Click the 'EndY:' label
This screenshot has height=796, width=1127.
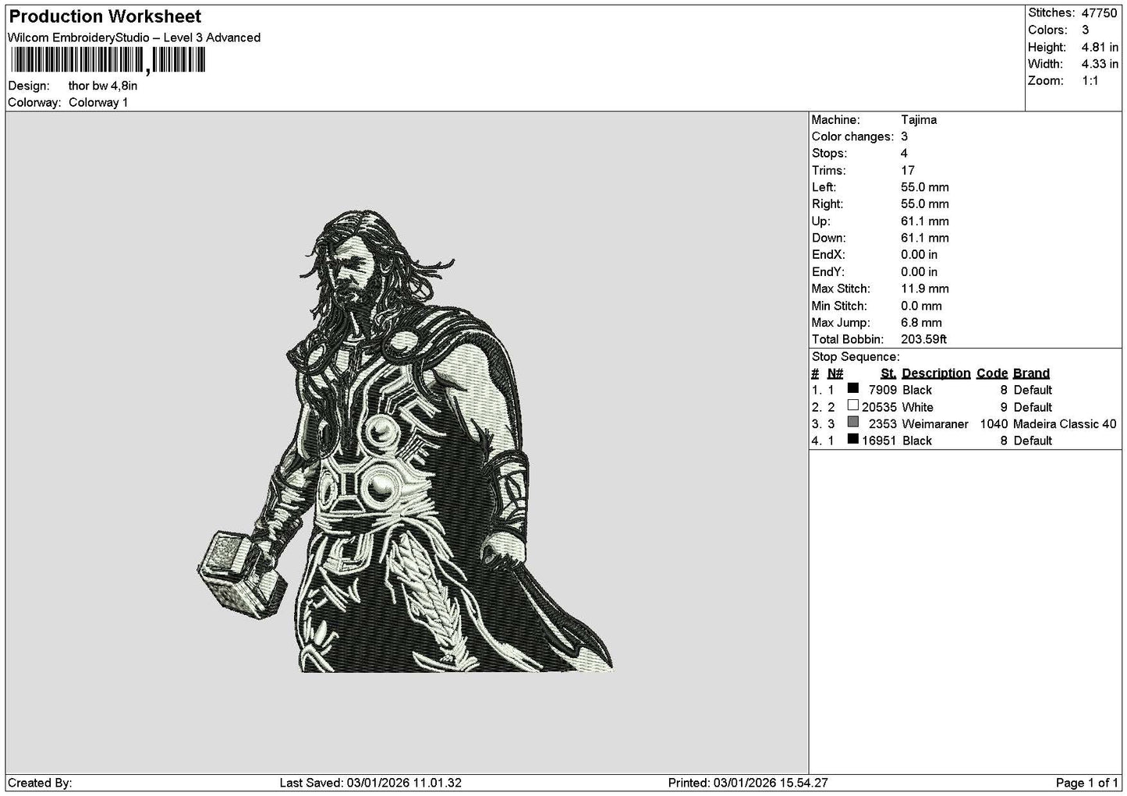click(828, 272)
